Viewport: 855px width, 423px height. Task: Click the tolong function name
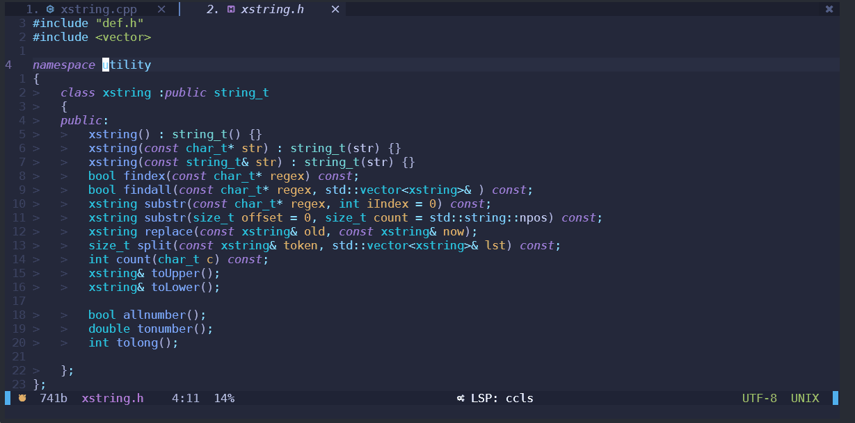pos(137,342)
